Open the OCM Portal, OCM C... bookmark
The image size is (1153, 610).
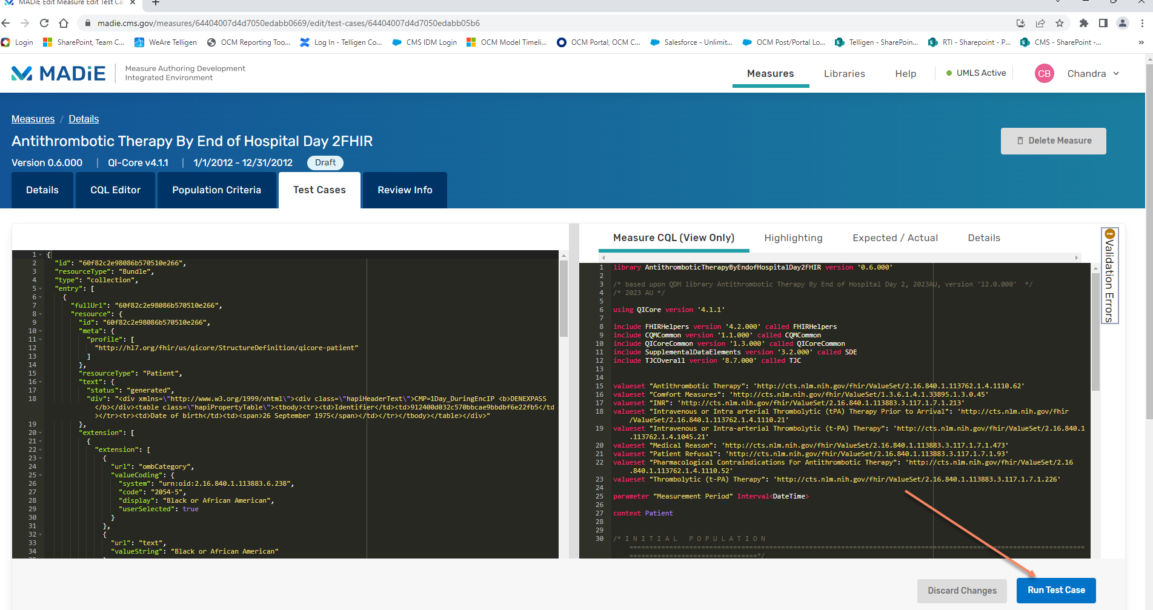(599, 42)
